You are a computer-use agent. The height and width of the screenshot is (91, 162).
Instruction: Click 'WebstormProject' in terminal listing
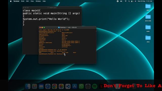[x=67, y=33]
